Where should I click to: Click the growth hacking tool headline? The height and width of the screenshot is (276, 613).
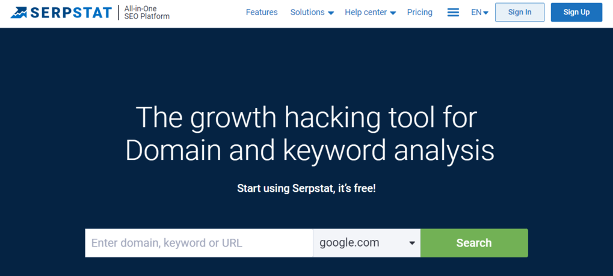(x=309, y=133)
